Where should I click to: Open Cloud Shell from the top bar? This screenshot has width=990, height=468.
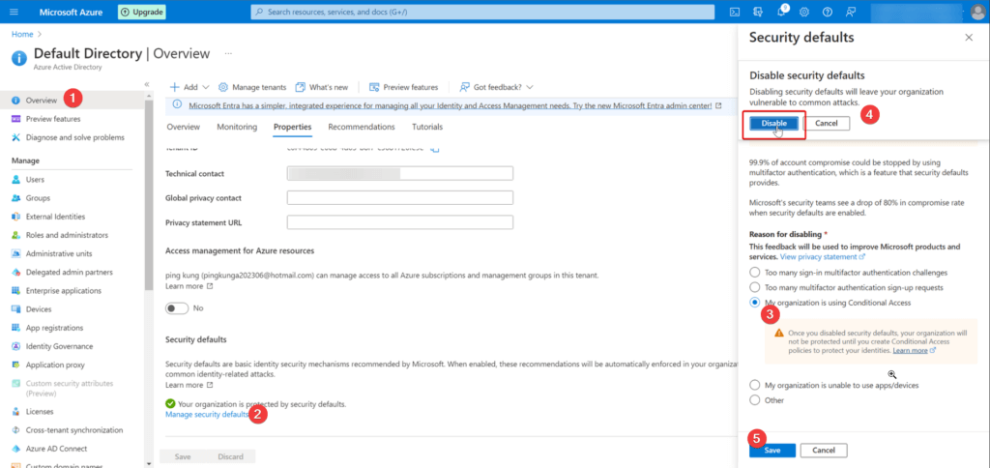[735, 12]
